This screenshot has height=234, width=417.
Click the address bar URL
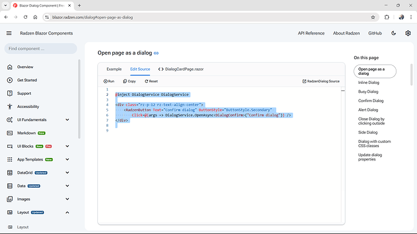click(x=92, y=17)
